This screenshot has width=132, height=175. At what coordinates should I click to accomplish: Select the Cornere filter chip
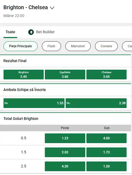click(106, 46)
